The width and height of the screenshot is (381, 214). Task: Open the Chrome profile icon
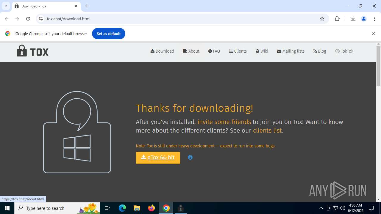tap(364, 19)
